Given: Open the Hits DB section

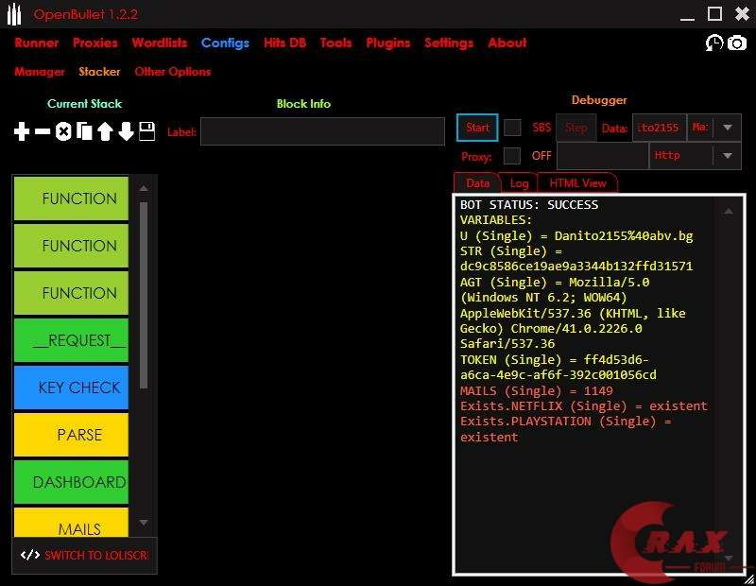Looking at the screenshot, I should tap(285, 43).
